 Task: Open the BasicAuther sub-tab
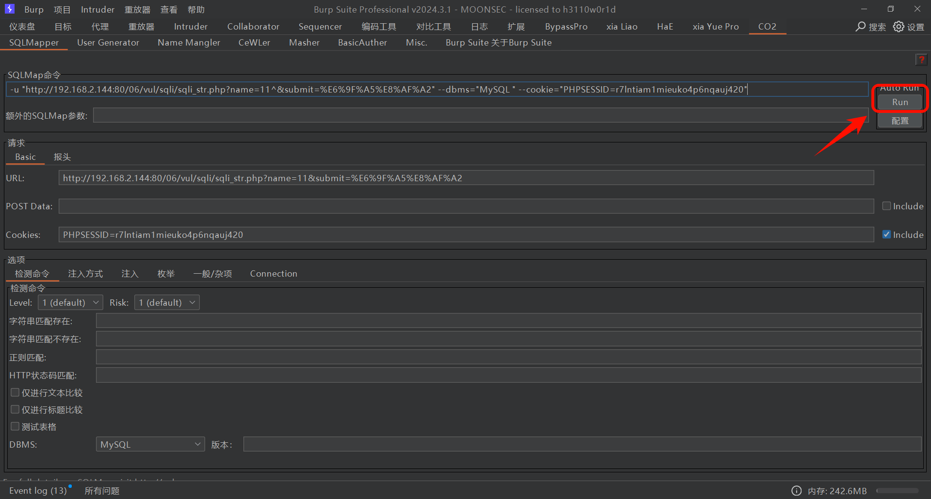click(362, 43)
